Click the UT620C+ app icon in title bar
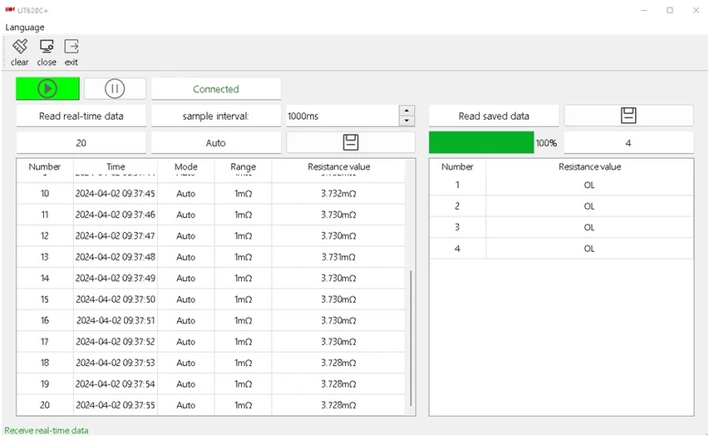709x445 pixels. point(10,9)
